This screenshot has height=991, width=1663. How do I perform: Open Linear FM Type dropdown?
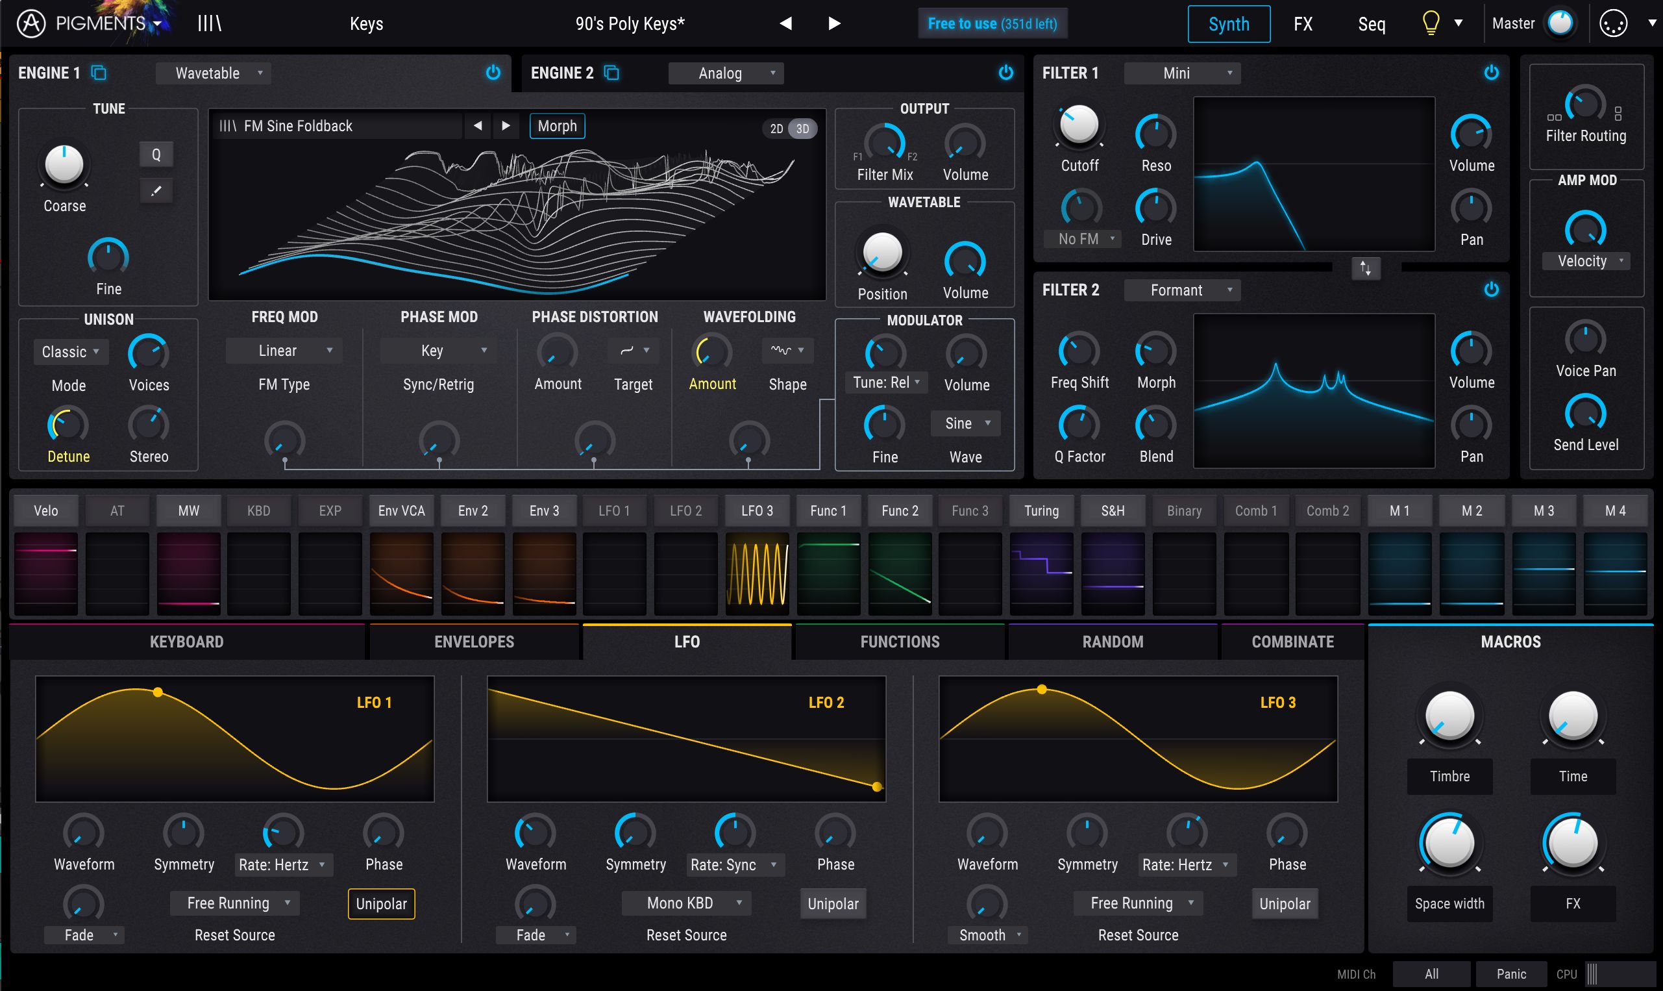coord(284,351)
